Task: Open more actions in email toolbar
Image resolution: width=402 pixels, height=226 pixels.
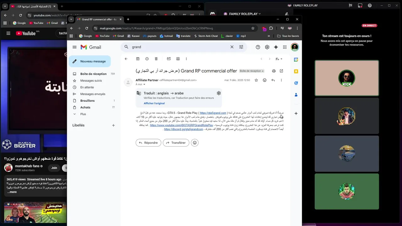Action: 186,59
